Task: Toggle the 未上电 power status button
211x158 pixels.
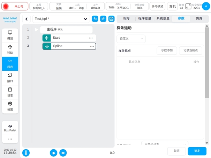Action: coord(14,6)
